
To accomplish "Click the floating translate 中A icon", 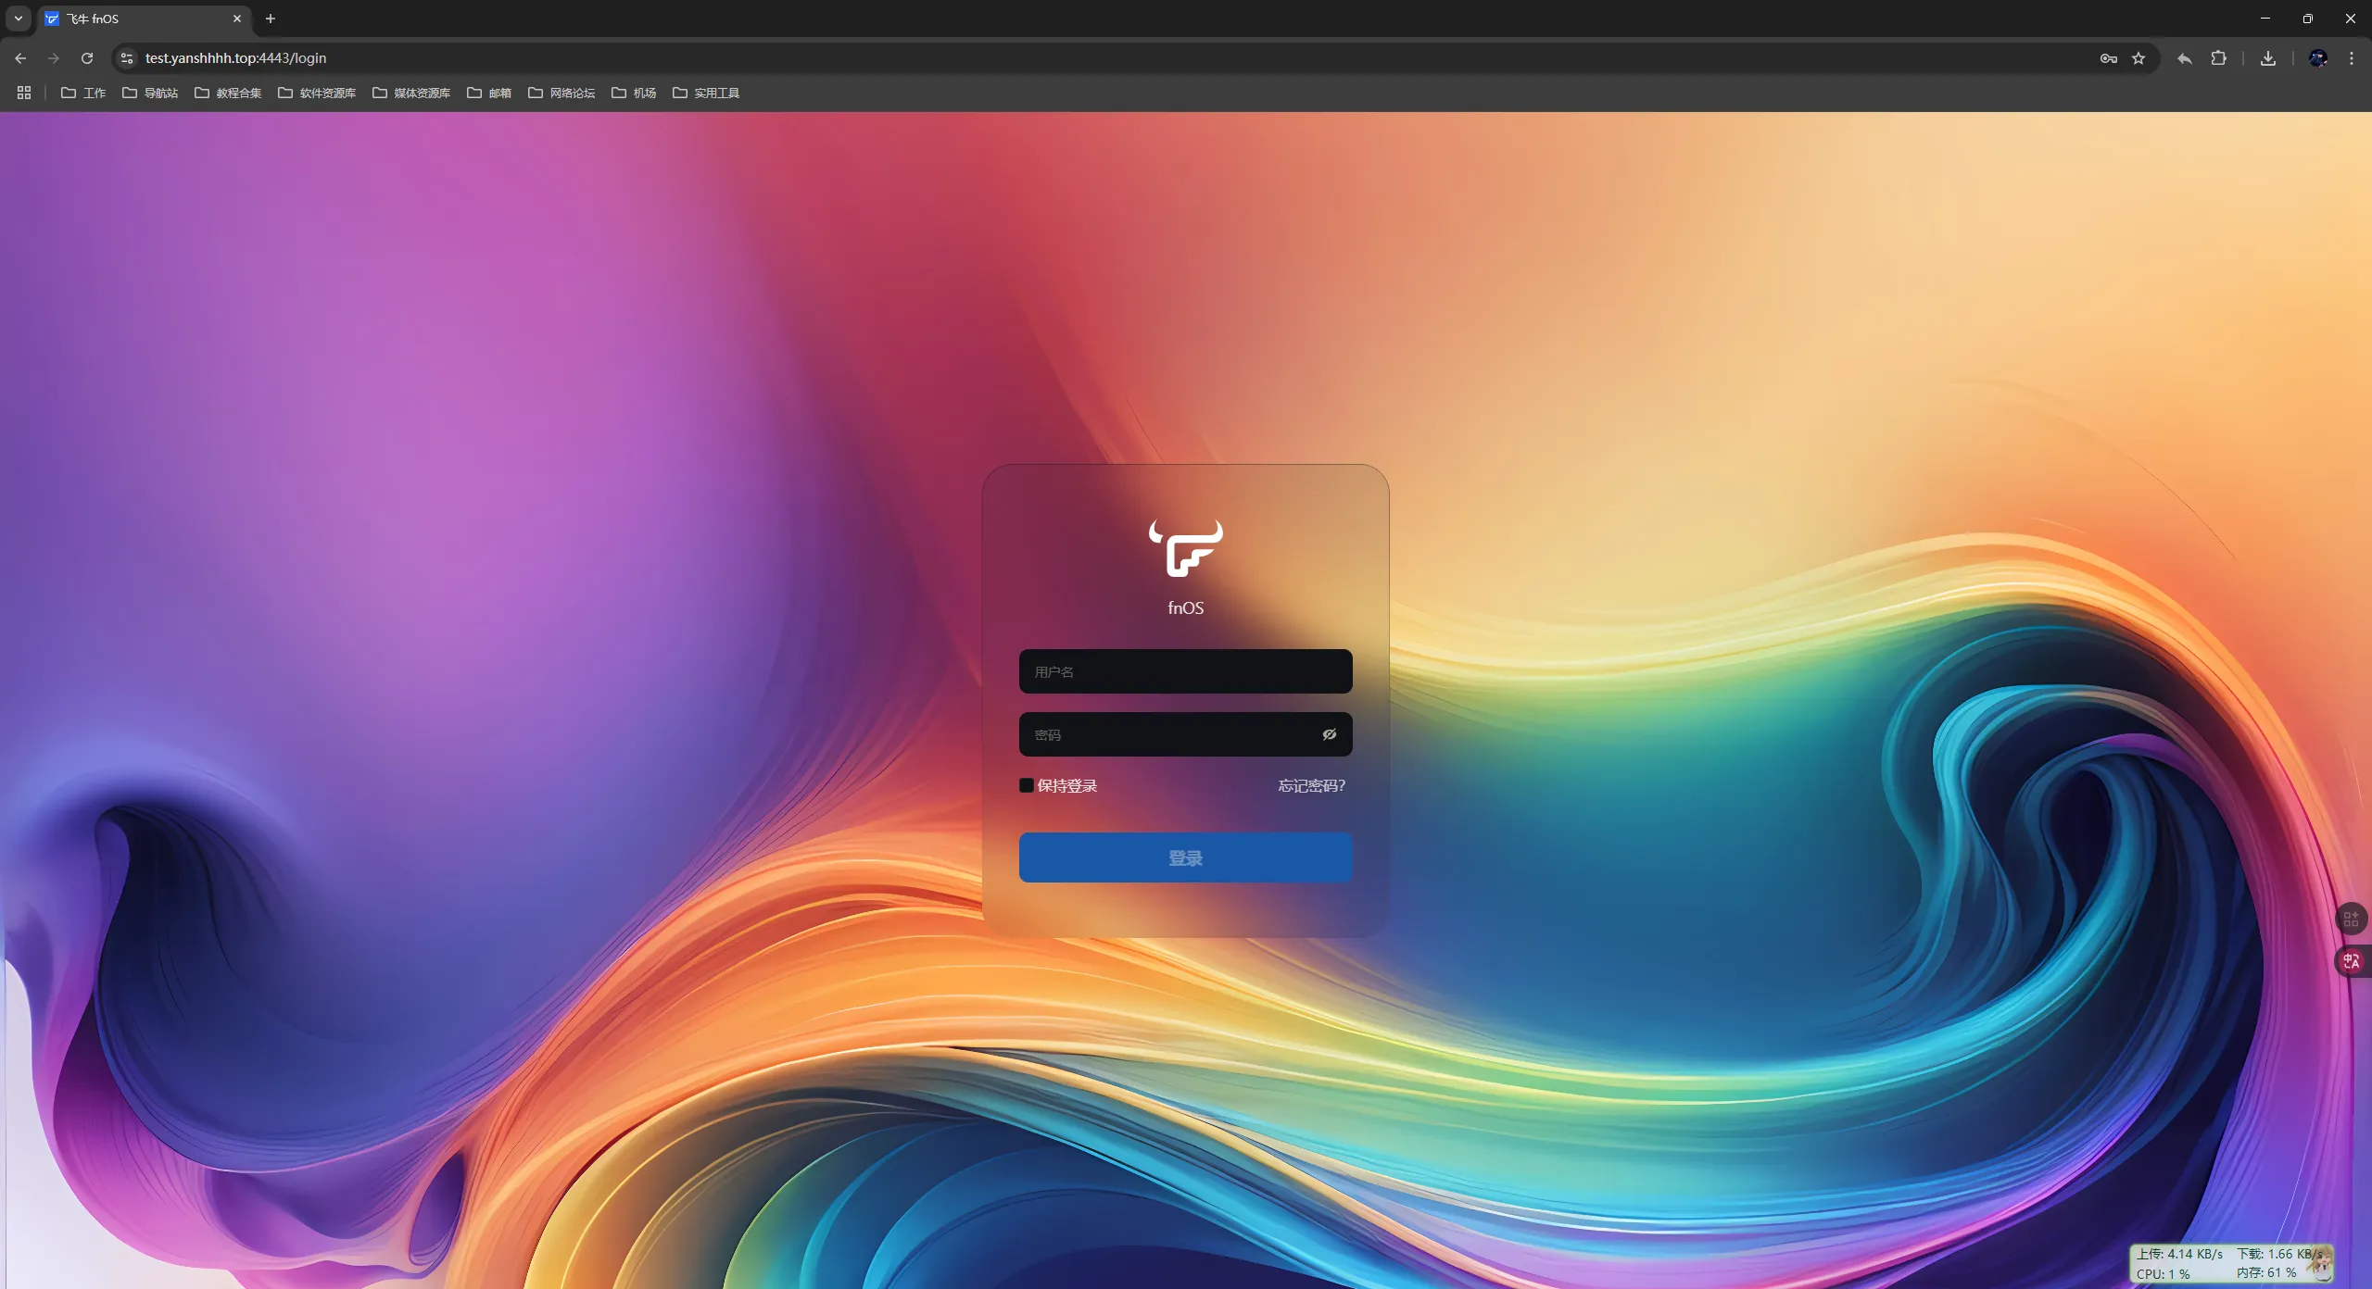I will pos(2352,961).
